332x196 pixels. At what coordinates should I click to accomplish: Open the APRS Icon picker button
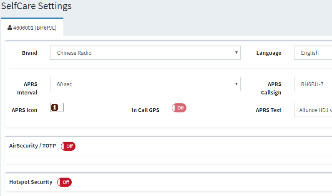(x=57, y=107)
